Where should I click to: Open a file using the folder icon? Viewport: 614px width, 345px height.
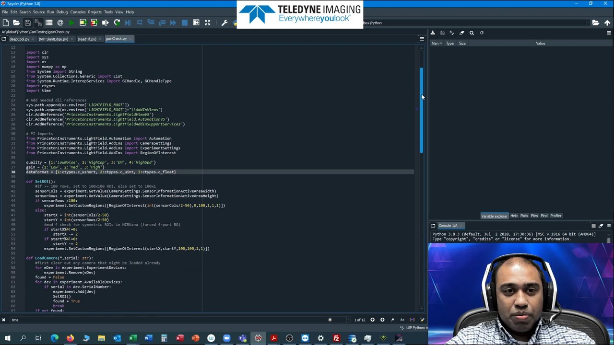tap(16, 23)
